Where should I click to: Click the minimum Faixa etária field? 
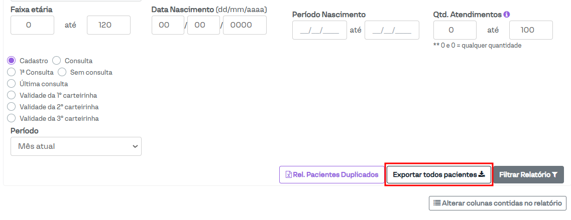(32, 25)
